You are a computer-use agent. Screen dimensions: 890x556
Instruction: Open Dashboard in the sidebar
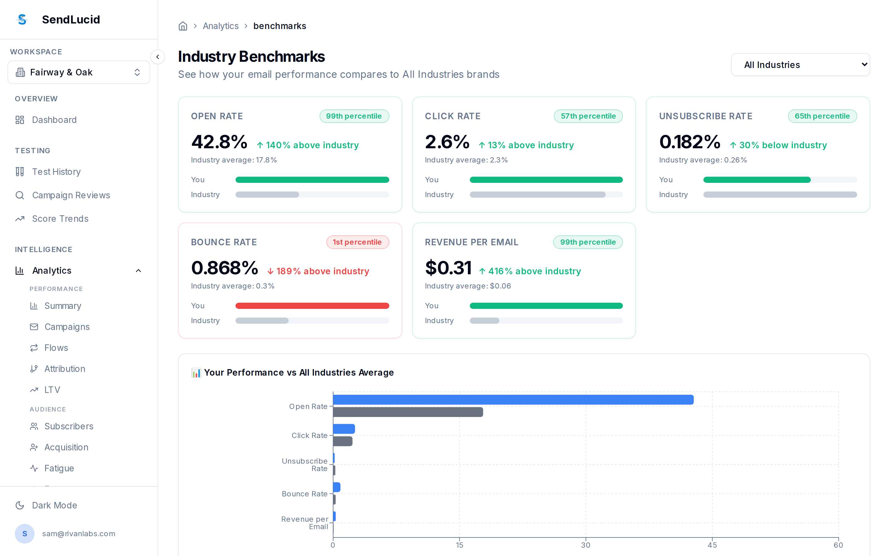79,120
